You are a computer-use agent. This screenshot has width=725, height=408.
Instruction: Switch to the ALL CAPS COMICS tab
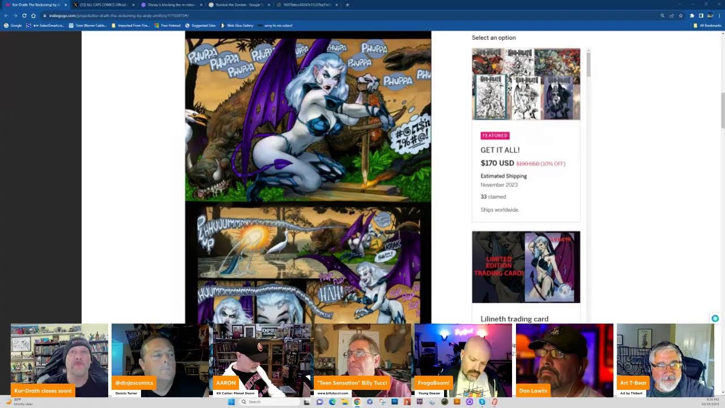(102, 5)
